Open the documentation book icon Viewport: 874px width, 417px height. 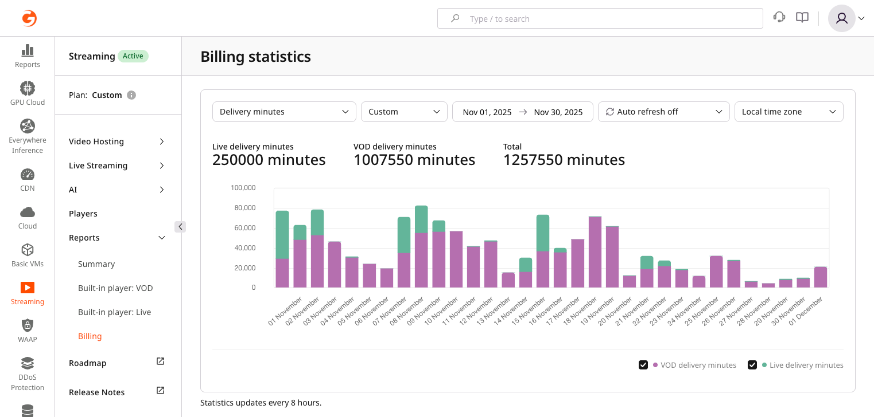(802, 18)
